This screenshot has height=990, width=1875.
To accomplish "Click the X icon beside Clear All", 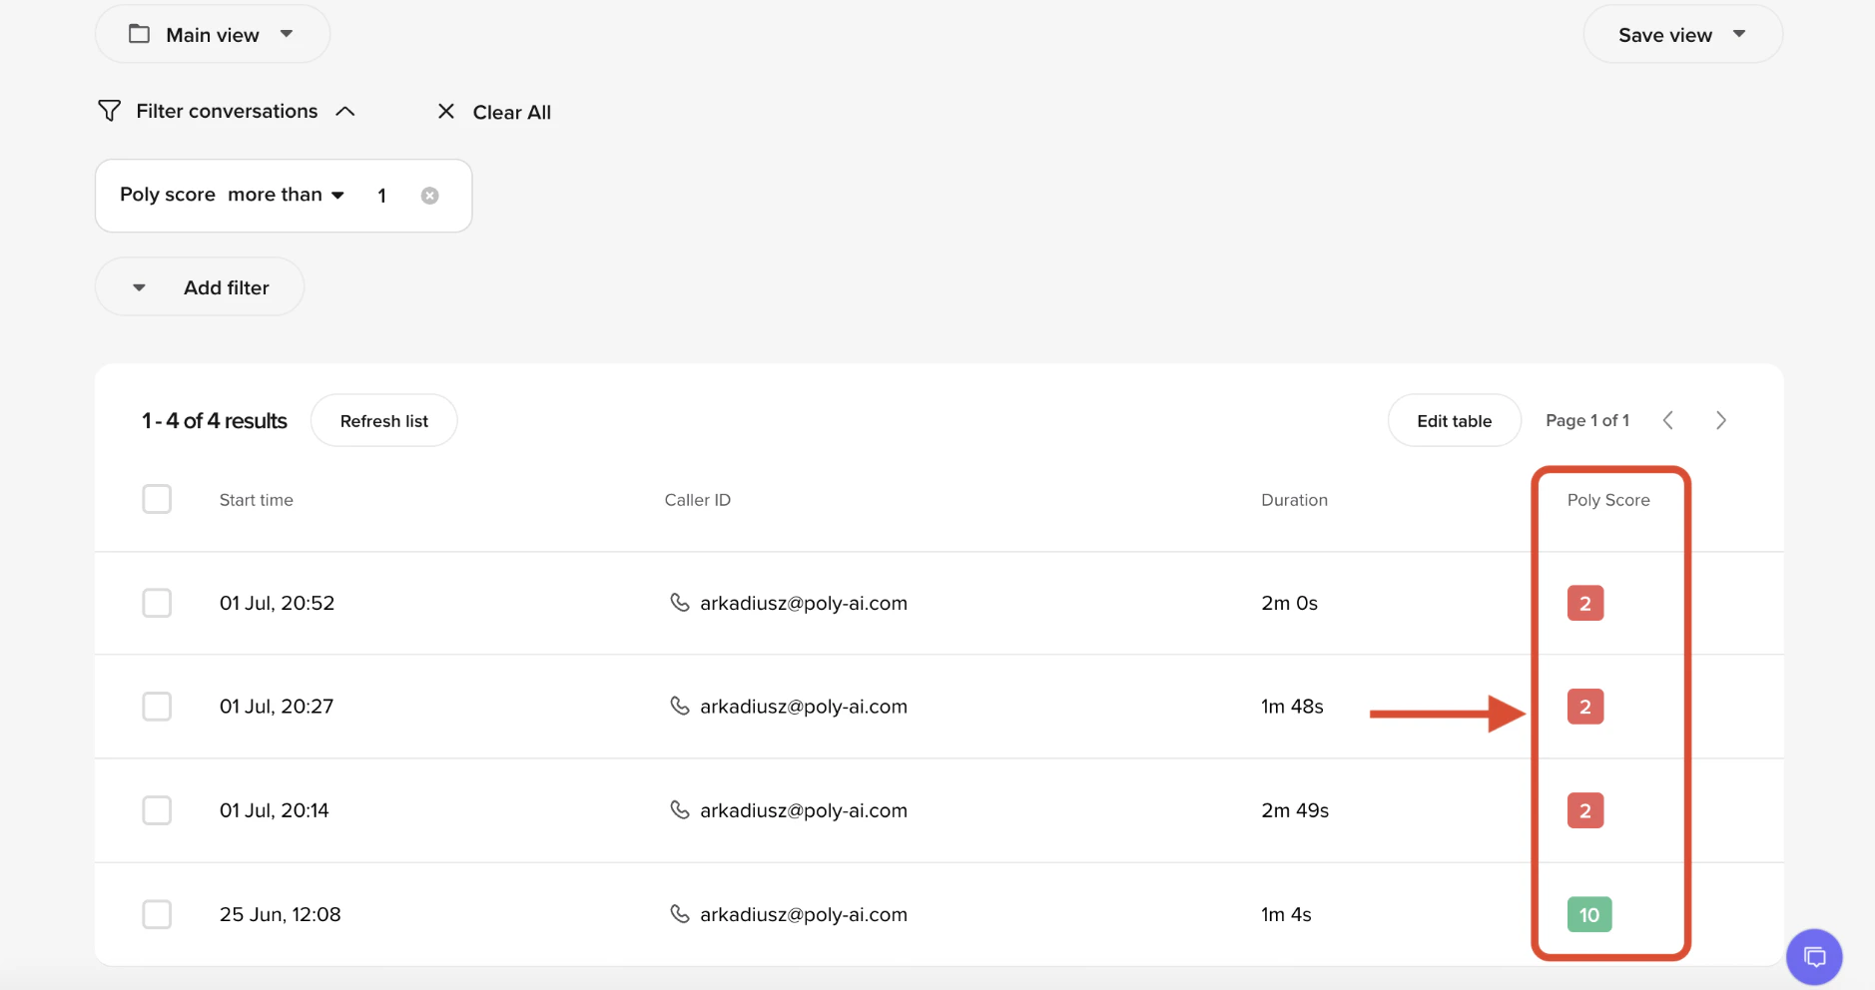I will (x=446, y=112).
